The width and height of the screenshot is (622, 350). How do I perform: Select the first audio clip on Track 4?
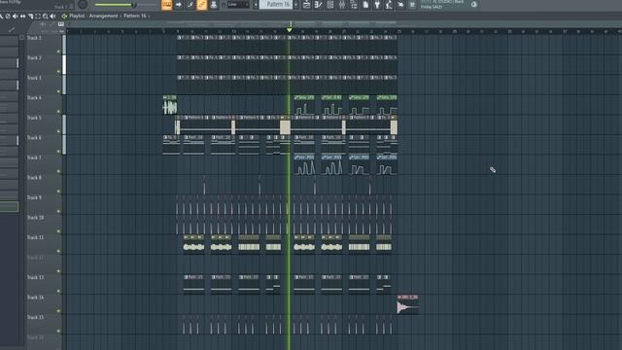pos(170,105)
